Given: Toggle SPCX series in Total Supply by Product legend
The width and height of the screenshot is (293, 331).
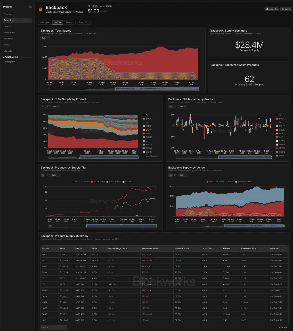Looking at the screenshot, I should (x=147, y=119).
